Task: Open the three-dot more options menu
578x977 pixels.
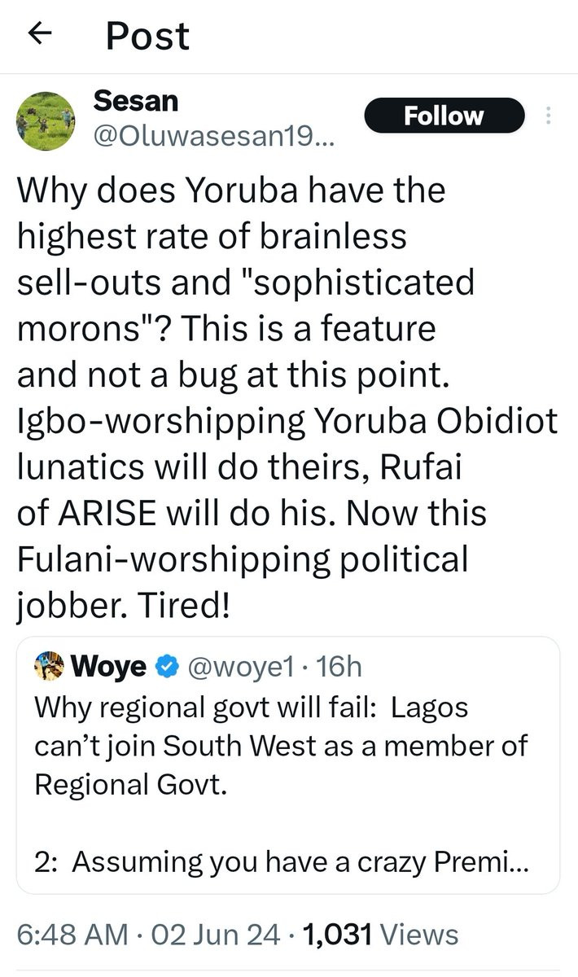Action: 549,116
